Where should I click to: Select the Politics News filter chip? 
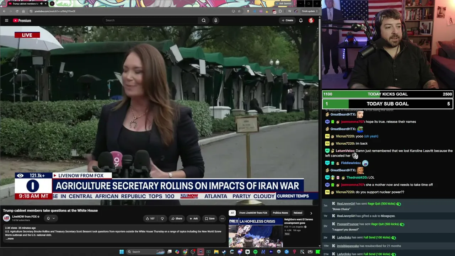tap(280, 213)
